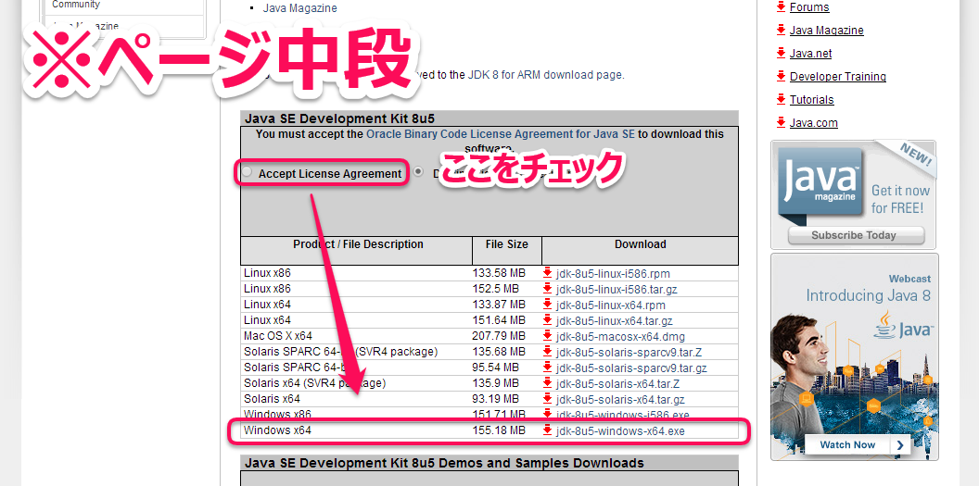Open Java Magazine link in right sidebar
The image size is (979, 486).
coord(827,31)
